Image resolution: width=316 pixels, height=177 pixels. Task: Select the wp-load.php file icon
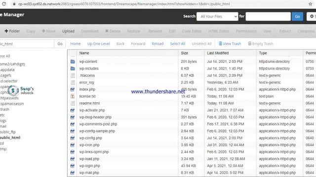[x=73, y=159]
